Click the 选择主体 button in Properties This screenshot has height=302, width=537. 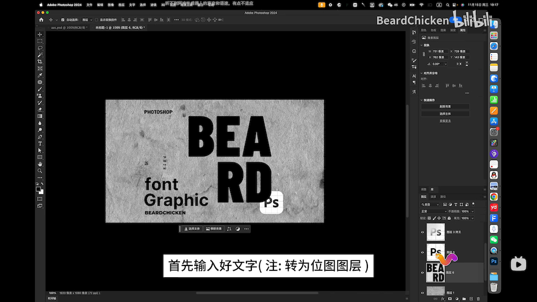click(x=445, y=113)
